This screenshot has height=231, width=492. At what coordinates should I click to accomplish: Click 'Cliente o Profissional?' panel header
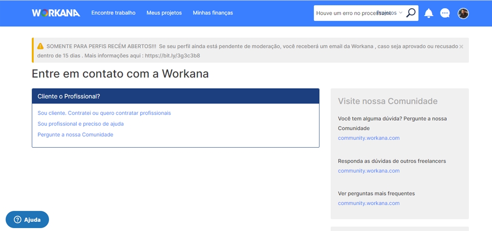point(175,96)
